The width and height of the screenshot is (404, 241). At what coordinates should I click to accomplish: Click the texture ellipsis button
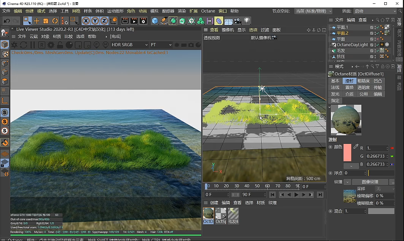pyautogui.click(x=393, y=182)
